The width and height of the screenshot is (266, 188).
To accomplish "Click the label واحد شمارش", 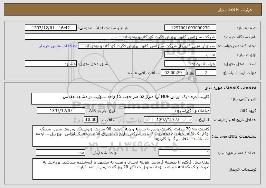I will (104, 153).
